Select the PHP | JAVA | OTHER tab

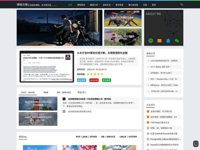pyautogui.click(x=86, y=137)
